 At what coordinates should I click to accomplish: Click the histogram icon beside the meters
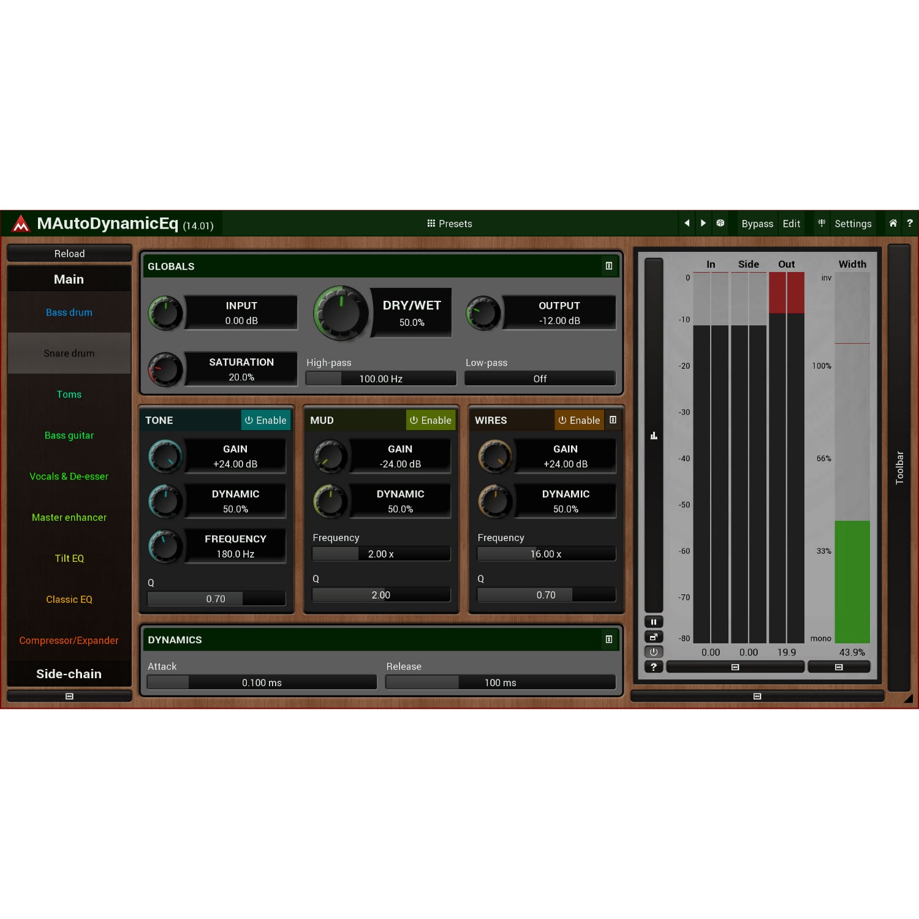(654, 436)
